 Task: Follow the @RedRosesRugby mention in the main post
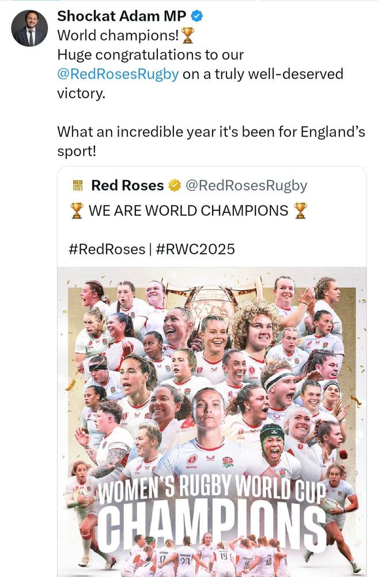click(x=118, y=74)
